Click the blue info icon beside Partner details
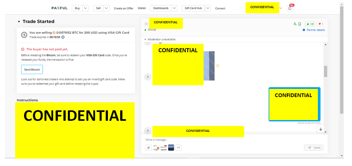The width and height of the screenshot is (352, 166). pos(304,30)
